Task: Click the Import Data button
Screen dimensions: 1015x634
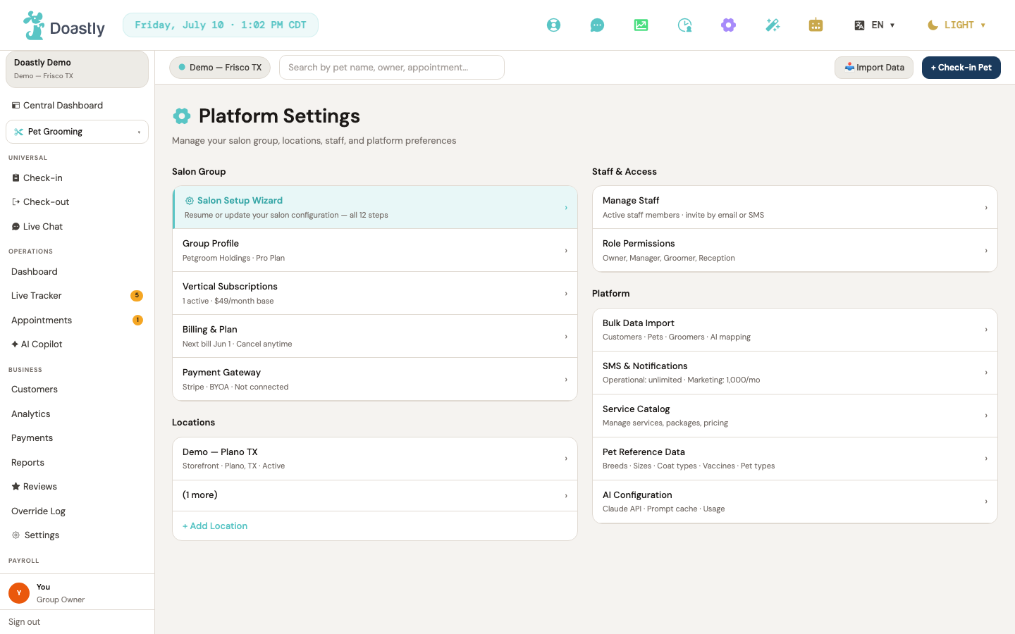Action: (x=874, y=68)
